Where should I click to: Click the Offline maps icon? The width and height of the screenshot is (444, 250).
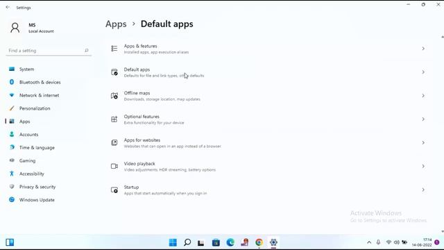click(x=114, y=96)
